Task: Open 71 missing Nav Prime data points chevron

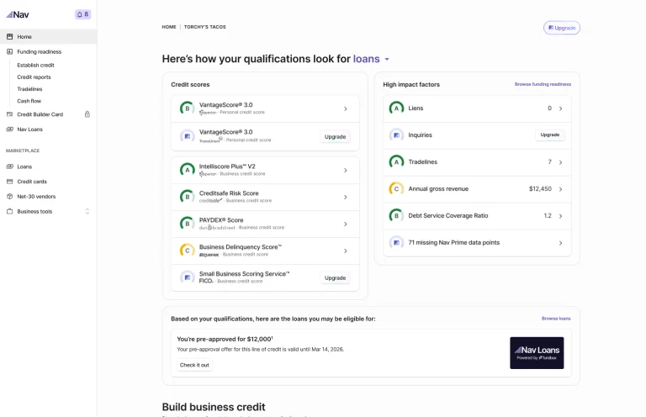Action: (561, 243)
